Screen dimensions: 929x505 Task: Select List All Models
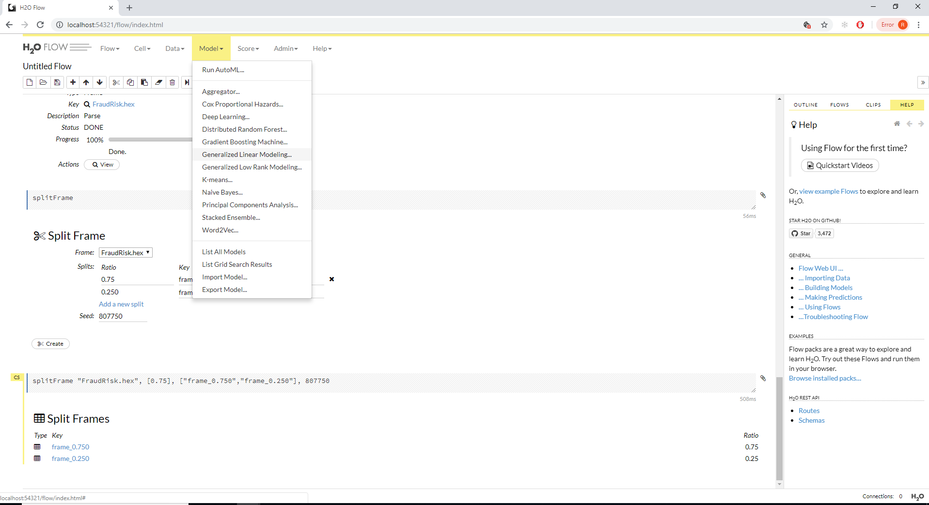point(252,252)
